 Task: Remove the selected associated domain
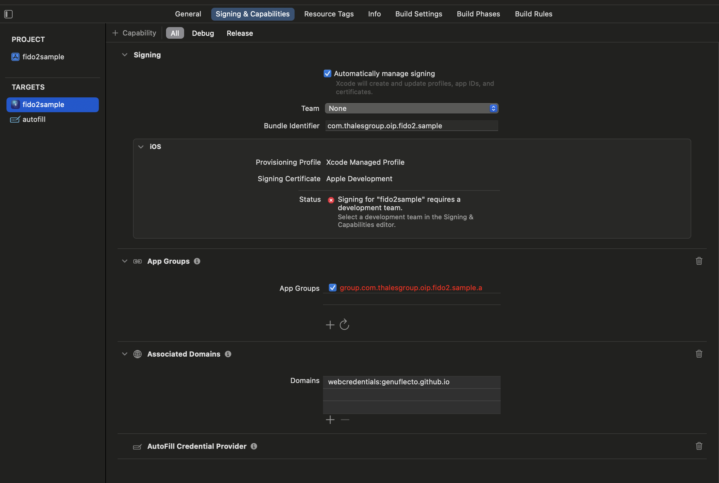[345, 420]
